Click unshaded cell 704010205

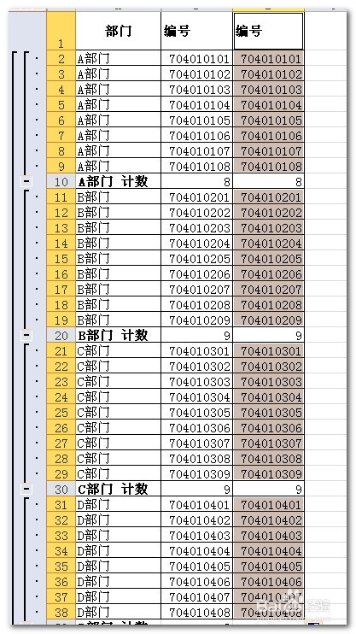coord(197,258)
